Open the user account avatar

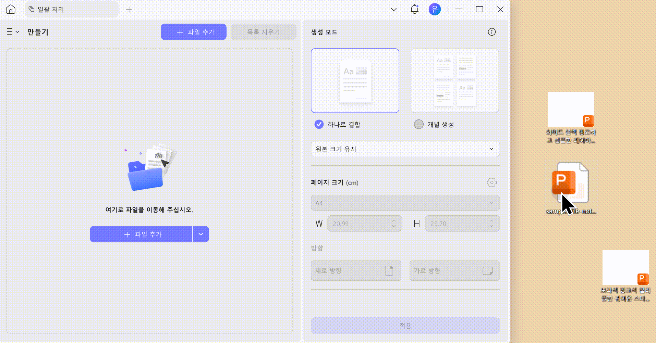[x=435, y=9]
